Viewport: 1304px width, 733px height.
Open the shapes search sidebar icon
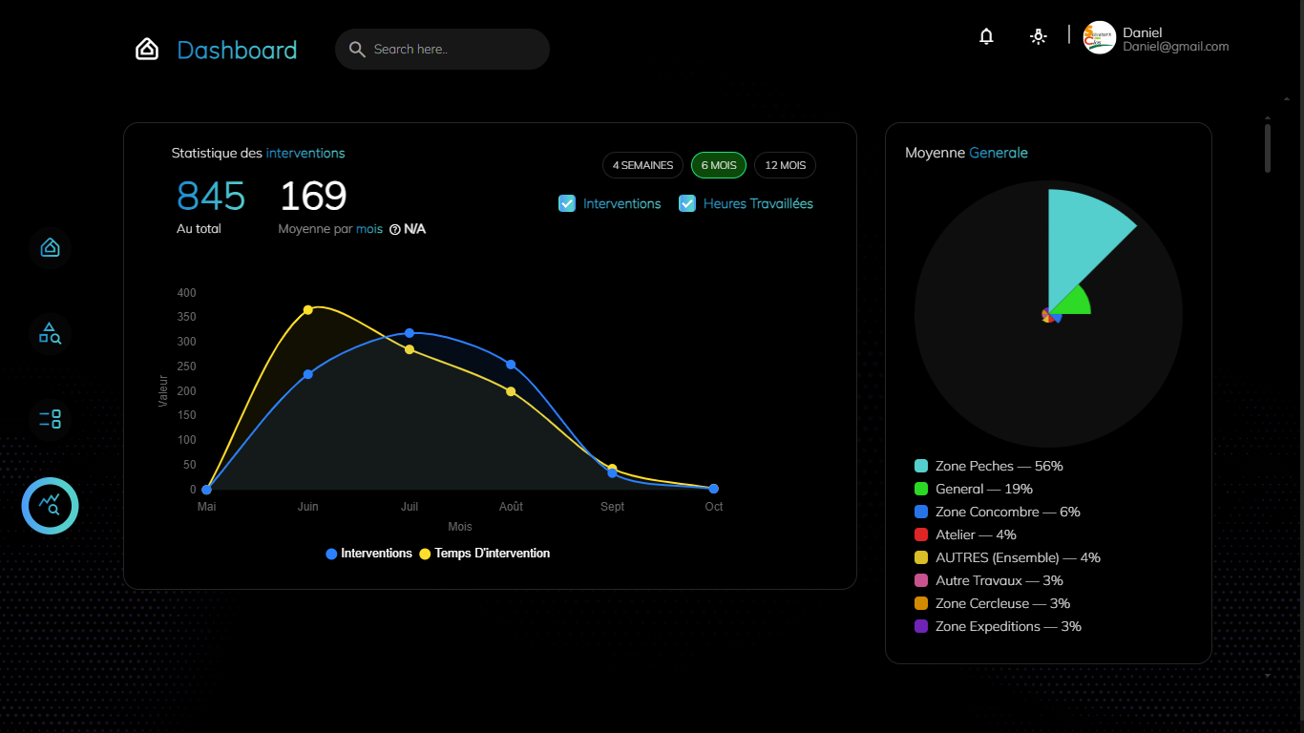point(50,333)
